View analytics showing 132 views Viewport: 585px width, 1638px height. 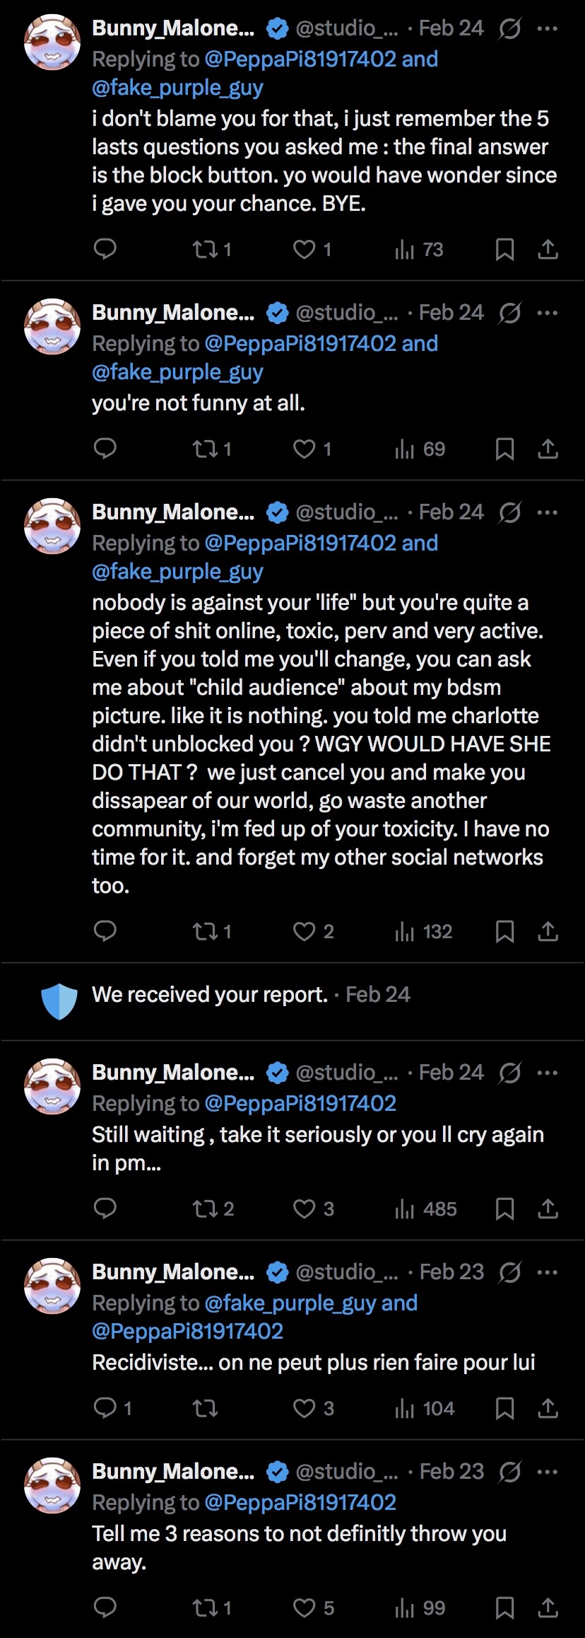(423, 931)
